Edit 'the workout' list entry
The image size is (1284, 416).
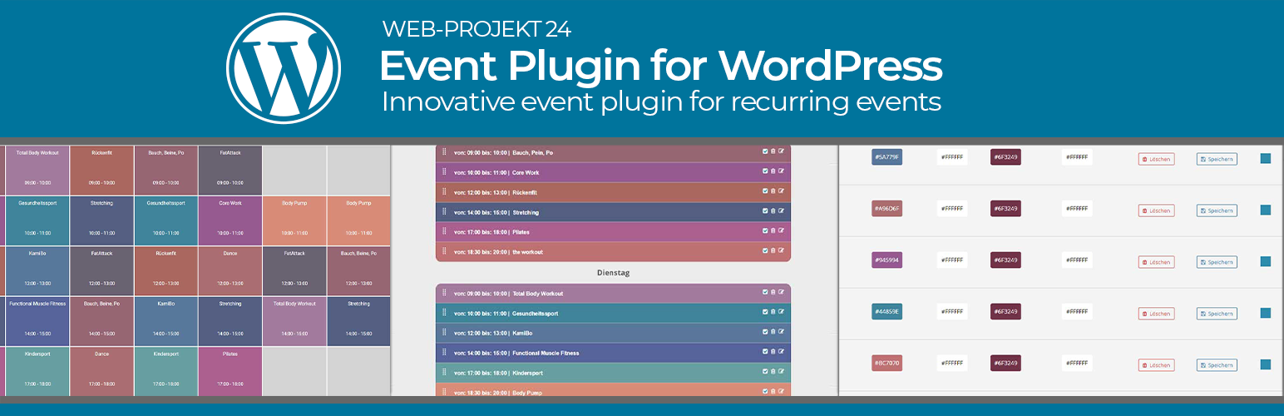pyautogui.click(x=781, y=250)
